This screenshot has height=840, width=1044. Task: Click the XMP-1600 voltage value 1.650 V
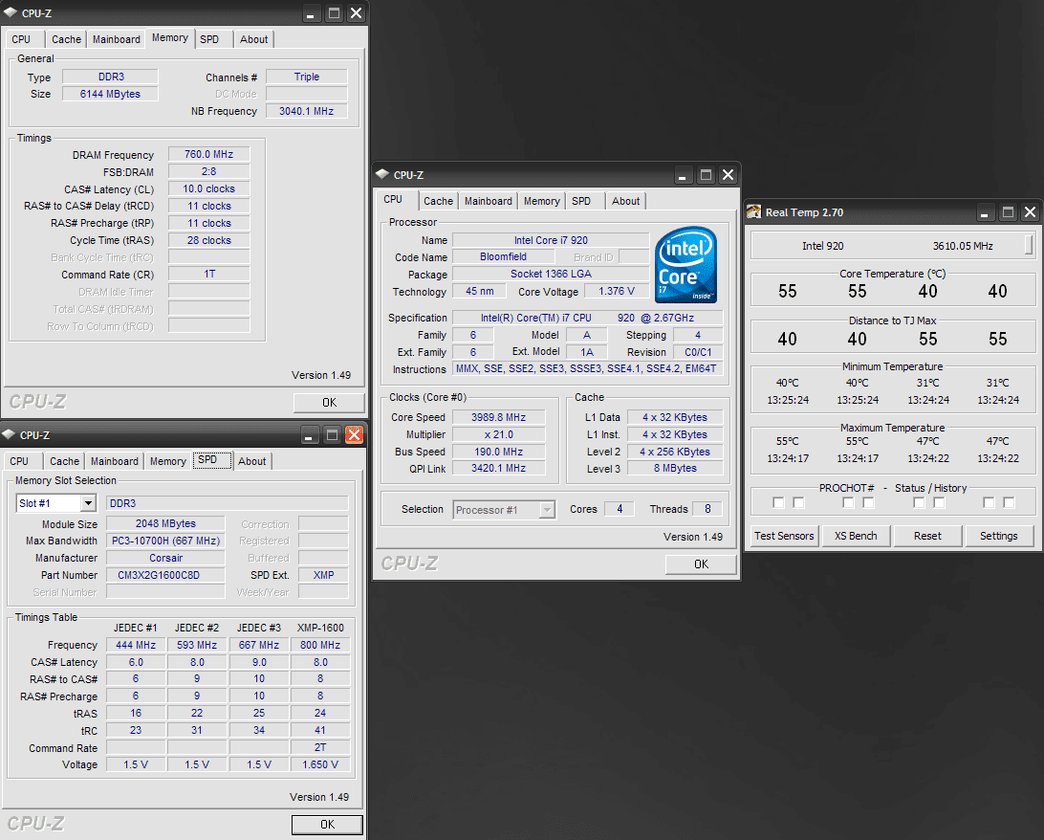320,764
